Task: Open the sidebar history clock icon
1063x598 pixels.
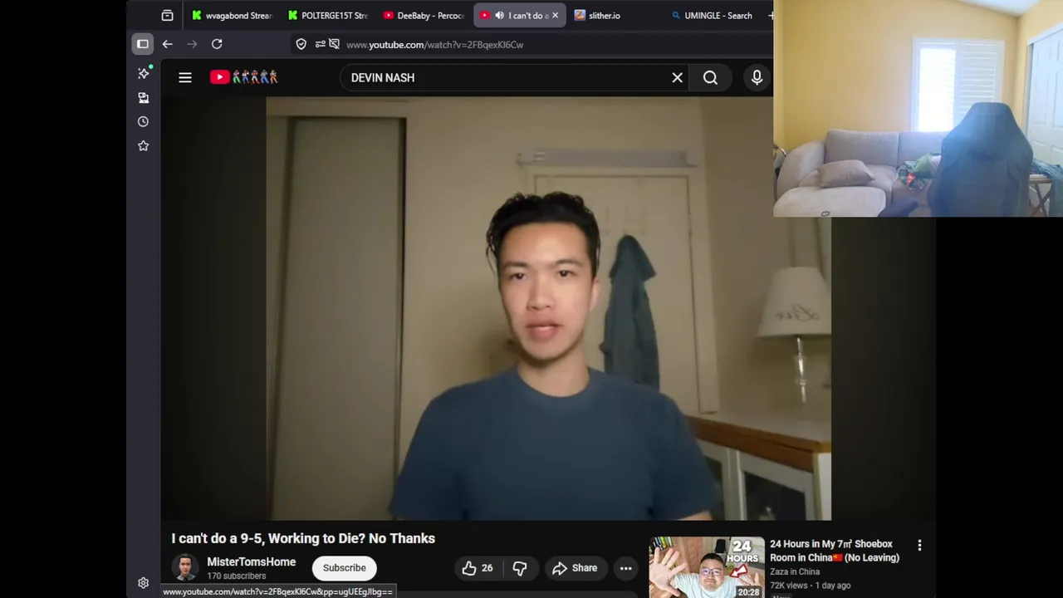Action: (x=144, y=121)
